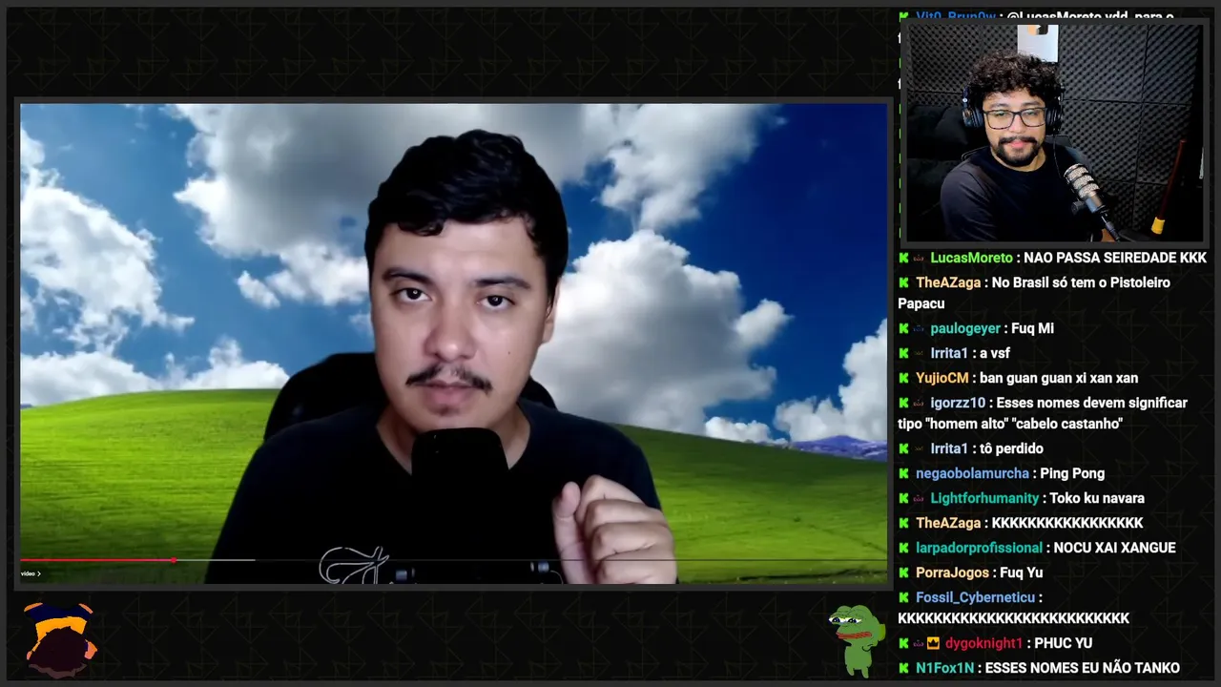Open PorraJogos' chat username
Viewport: 1221px width, 687px height.
click(951, 572)
